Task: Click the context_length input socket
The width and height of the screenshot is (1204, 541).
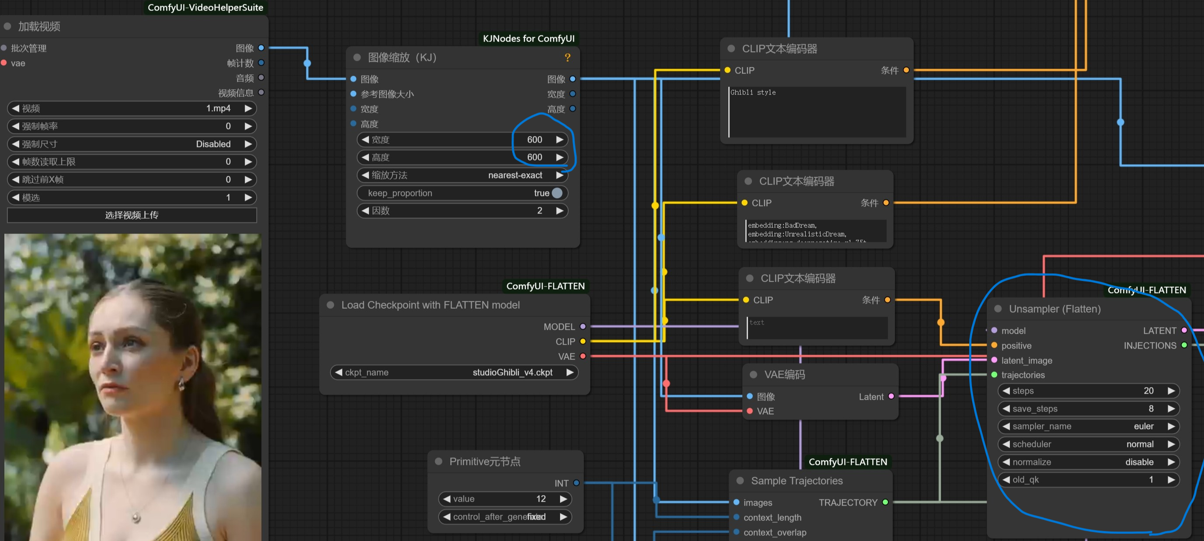Action: (x=736, y=517)
